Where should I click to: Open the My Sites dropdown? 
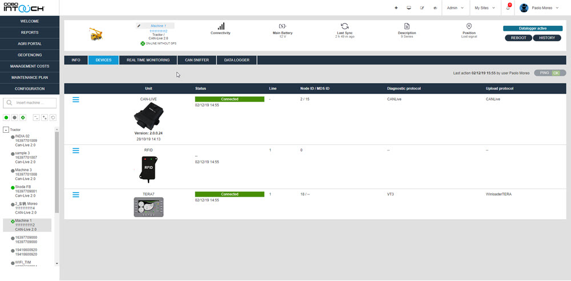[484, 7]
